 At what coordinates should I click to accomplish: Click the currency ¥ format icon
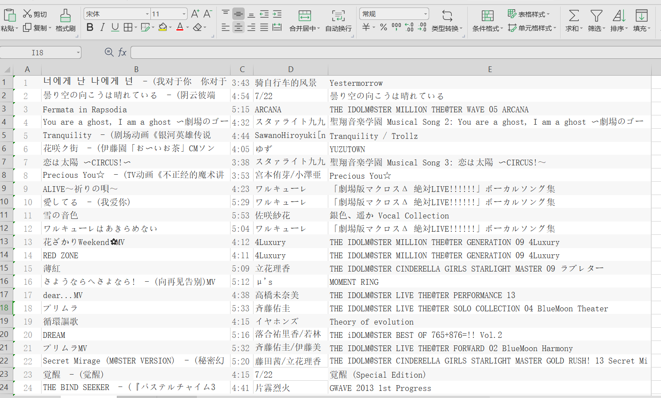tap(366, 27)
